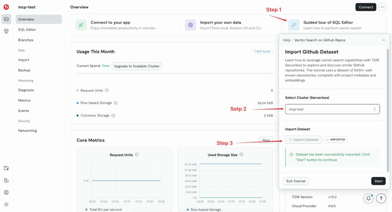Click the AWS cloud provider value
The image size is (392, 212).
(x=332, y=206)
